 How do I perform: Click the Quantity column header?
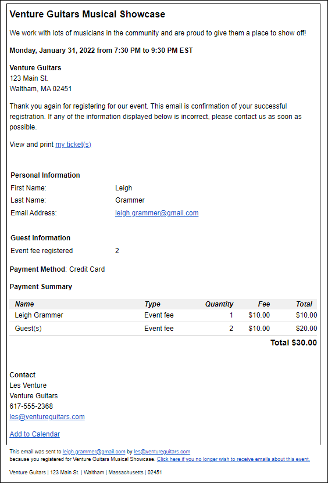click(219, 304)
